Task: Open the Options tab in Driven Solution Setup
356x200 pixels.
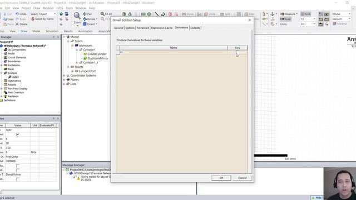Action: tap(130, 28)
